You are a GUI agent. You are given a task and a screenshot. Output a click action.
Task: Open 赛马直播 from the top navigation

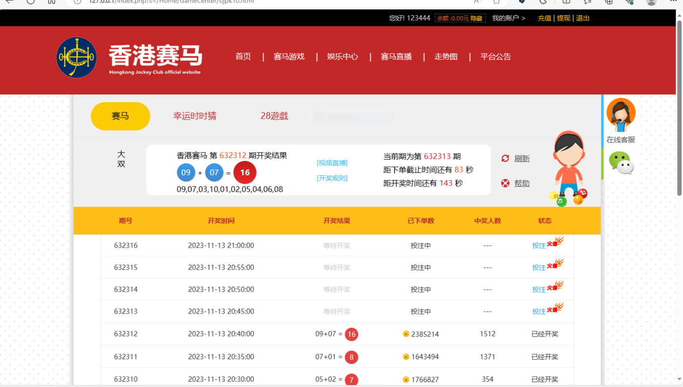pyautogui.click(x=397, y=57)
